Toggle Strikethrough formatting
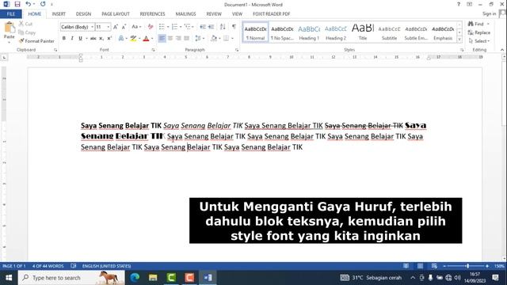Screen dimensions: 507x285 click(x=93, y=38)
